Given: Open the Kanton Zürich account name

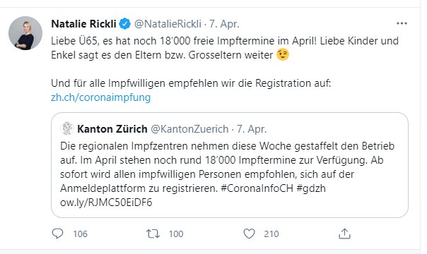Looking at the screenshot, I should point(112,129).
